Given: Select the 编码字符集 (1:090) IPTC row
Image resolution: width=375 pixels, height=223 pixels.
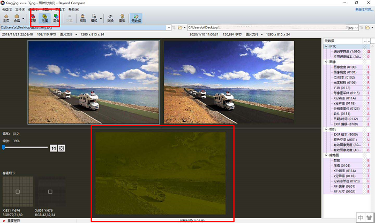Looking at the screenshot, I should click(347, 51).
